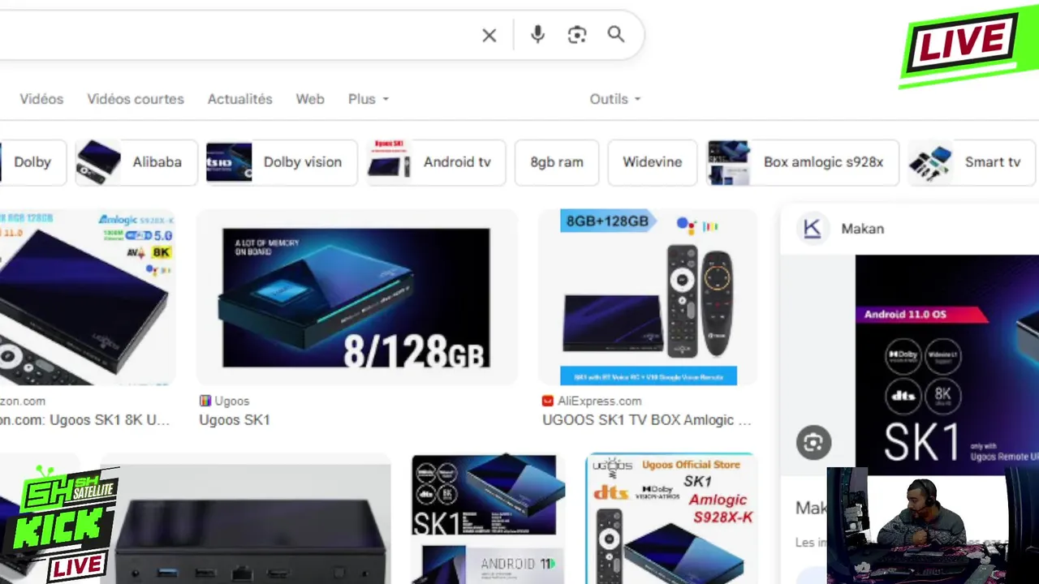1039x584 pixels.
Task: Click the Smart tv chip thumbnail
Action: (x=930, y=162)
